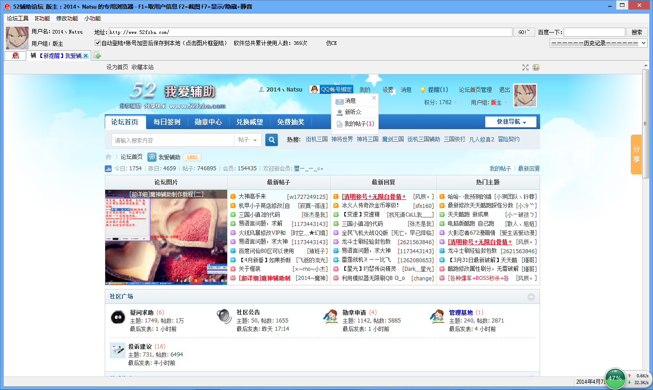This screenshot has width=653, height=390.
Task: Open the 论坛工具 menu
Action: pos(18,19)
